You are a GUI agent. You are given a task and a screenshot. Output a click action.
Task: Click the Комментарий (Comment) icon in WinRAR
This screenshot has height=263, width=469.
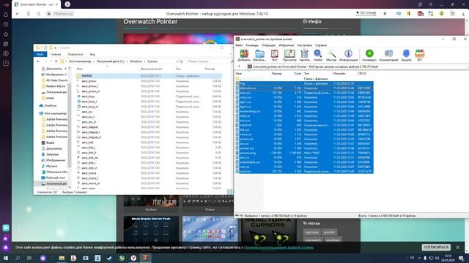coord(388,56)
